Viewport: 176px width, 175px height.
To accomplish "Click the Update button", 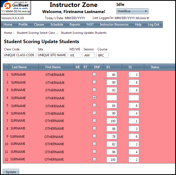I will [x=11, y=172].
